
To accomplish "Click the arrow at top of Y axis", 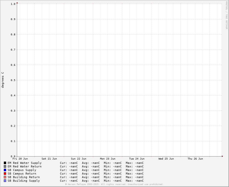I will pos(17,3).
